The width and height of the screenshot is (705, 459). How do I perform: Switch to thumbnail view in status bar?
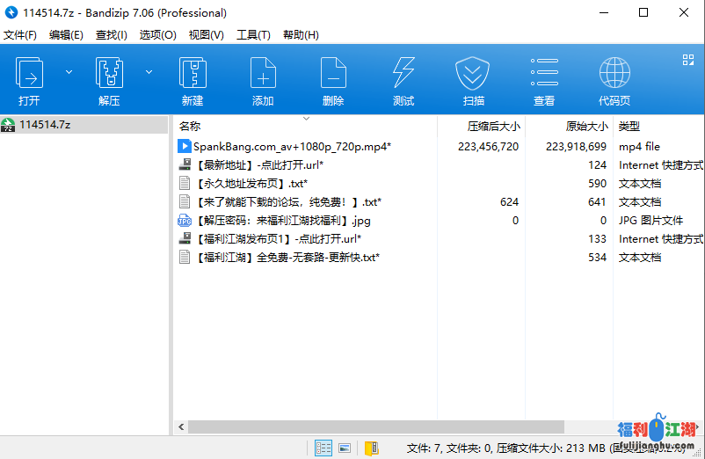point(345,448)
